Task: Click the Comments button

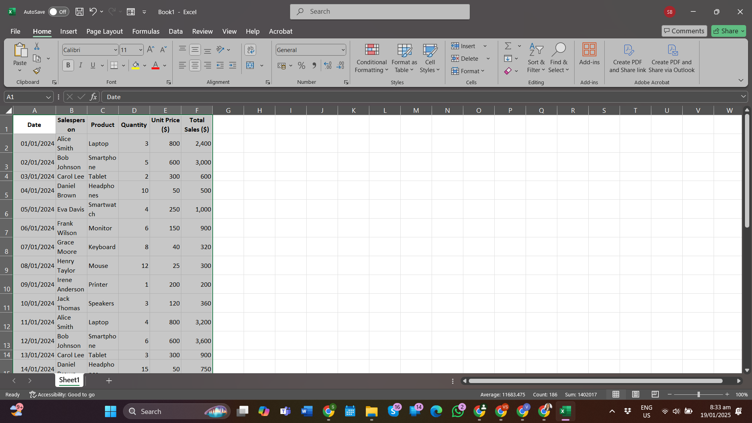Action: coord(684,31)
